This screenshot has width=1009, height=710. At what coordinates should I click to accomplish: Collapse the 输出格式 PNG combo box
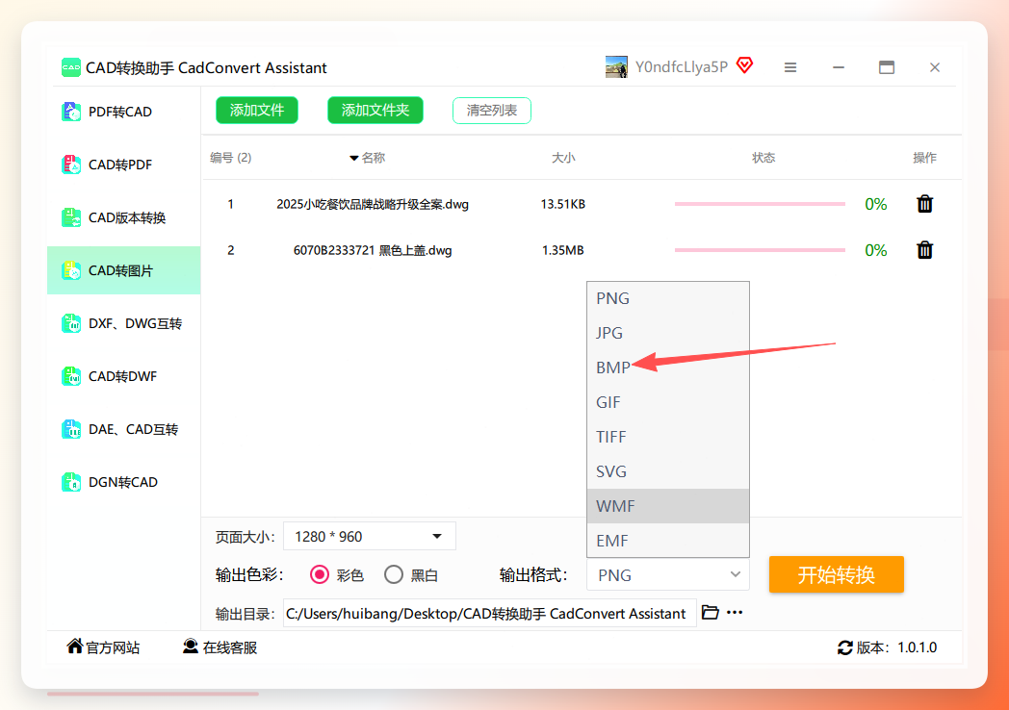(668, 575)
